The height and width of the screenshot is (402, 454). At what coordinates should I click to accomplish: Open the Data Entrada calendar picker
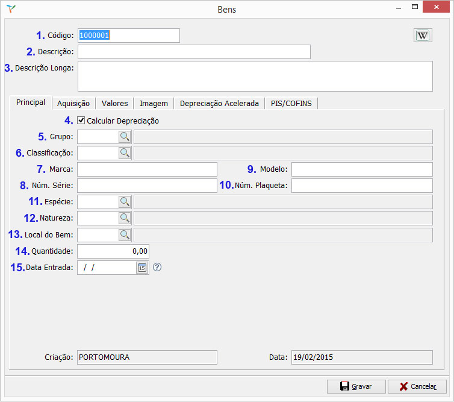[x=142, y=268]
